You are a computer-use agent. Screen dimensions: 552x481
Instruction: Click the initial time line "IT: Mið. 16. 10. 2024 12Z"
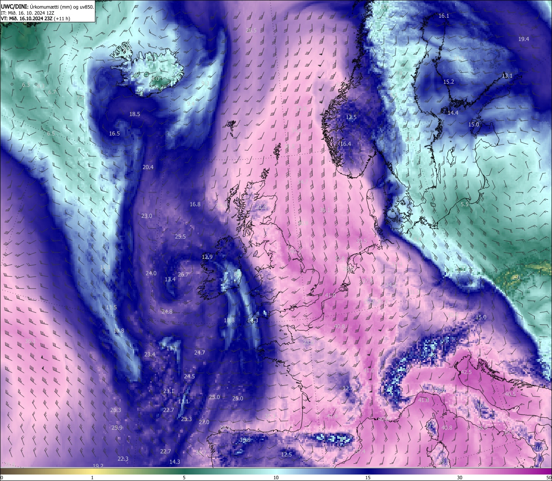(28, 13)
